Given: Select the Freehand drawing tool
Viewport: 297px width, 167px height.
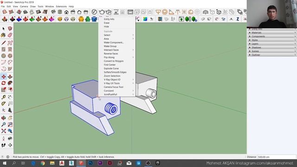Looking at the screenshot, I should click(10, 43).
